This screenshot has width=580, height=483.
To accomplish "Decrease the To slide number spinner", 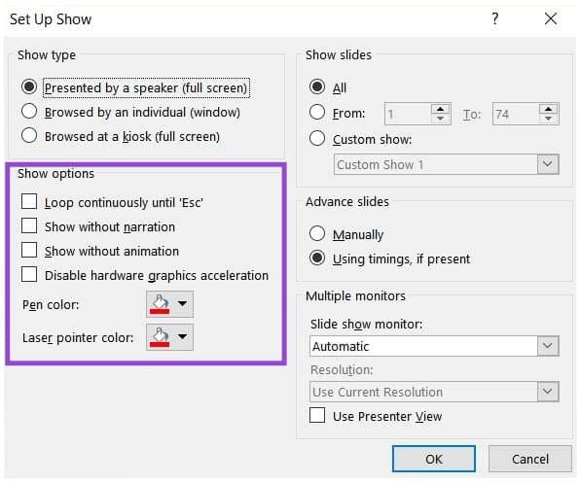I will point(548,119).
